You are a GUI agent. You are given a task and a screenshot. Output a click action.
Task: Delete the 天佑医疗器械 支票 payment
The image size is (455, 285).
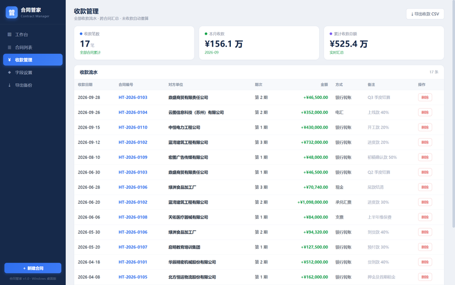coord(425,217)
